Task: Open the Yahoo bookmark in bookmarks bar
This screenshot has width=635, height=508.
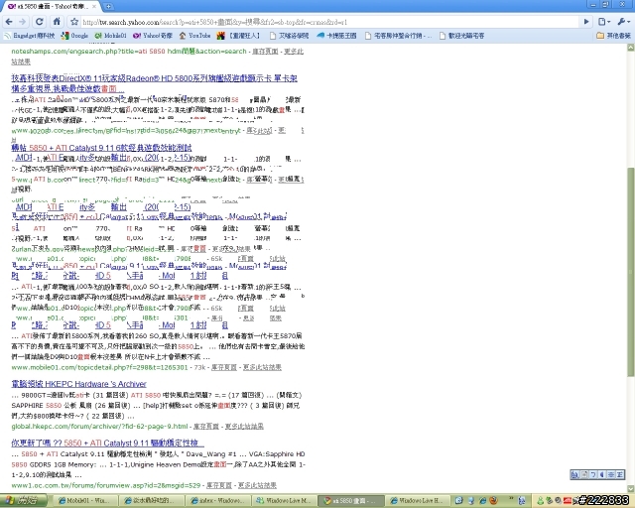Action: 153,36
